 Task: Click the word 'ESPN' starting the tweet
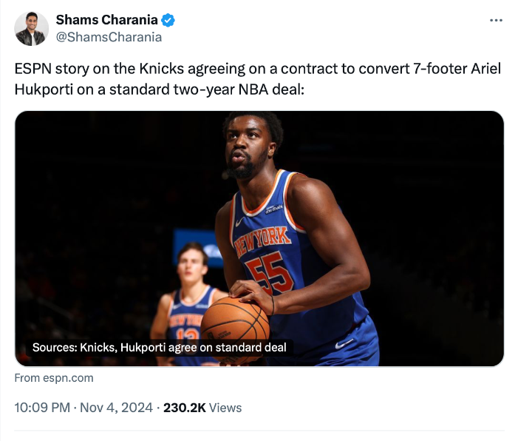click(x=30, y=69)
